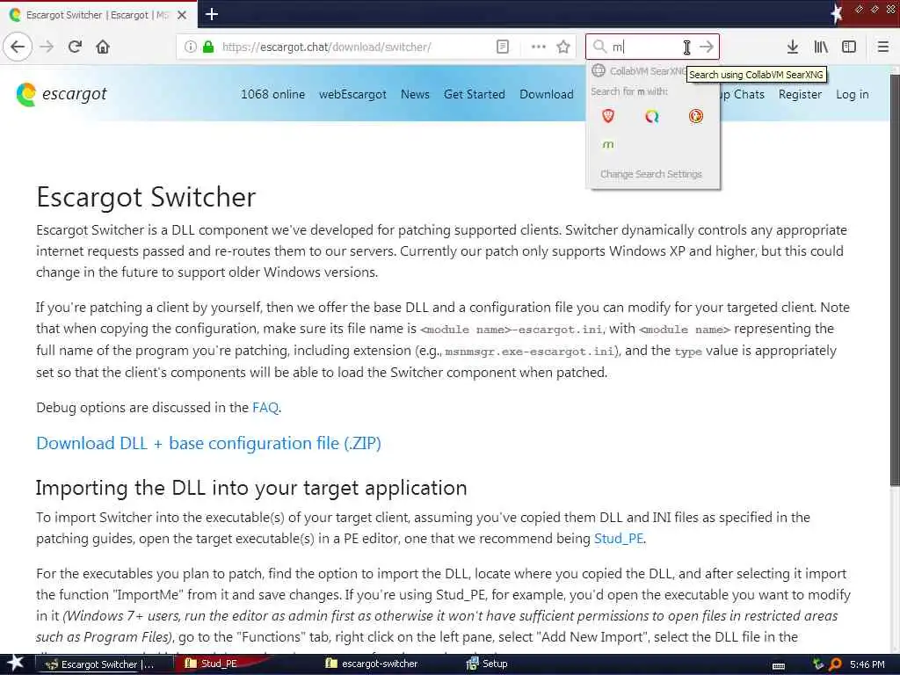Search with the colorful ring engine icon

pyautogui.click(x=651, y=117)
